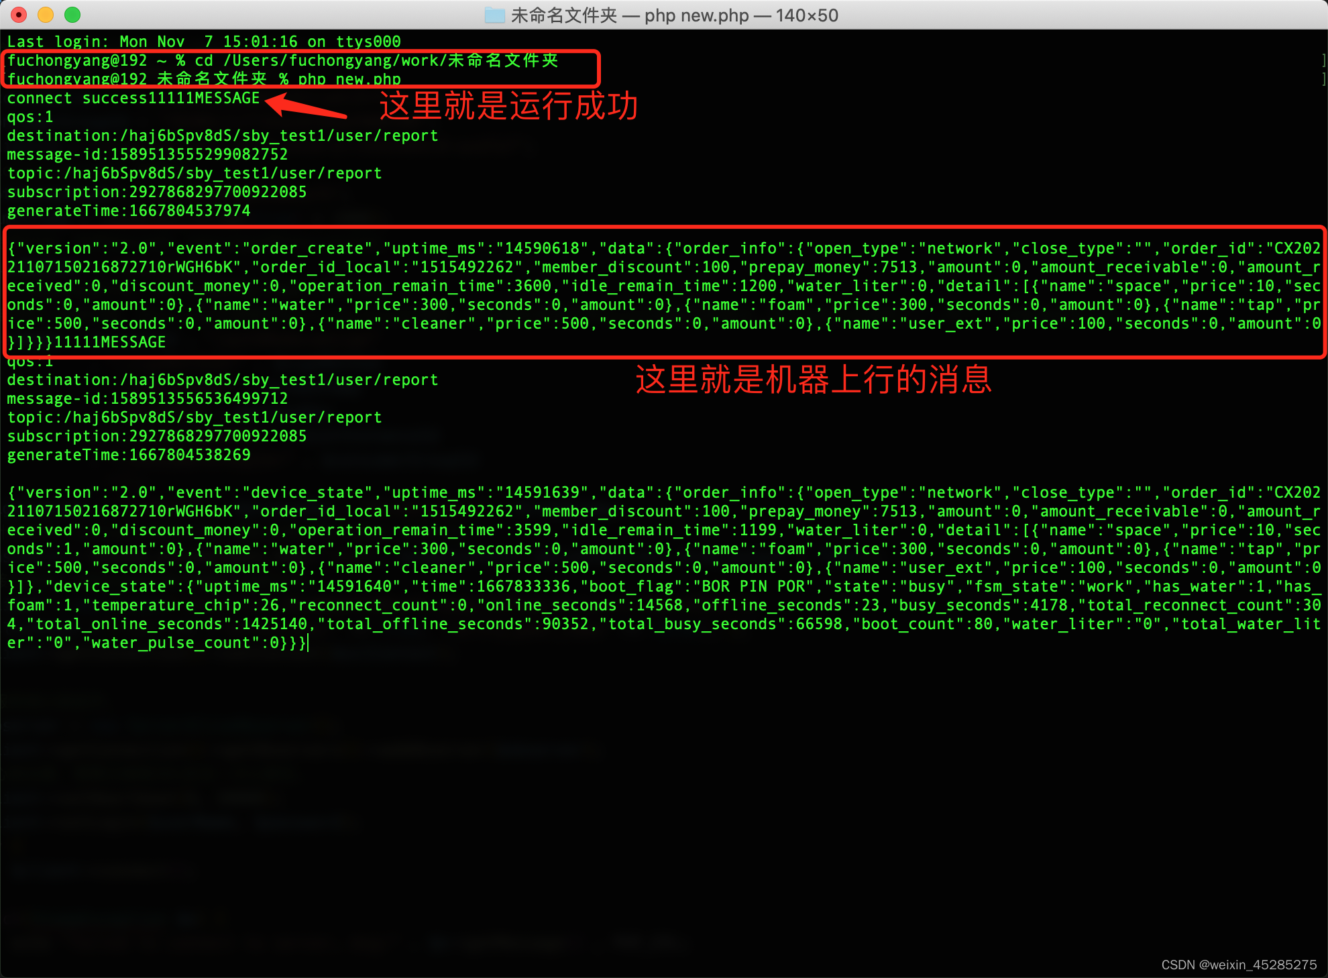Click the folder proxy icon in title bar
Viewport: 1328px width, 978px height.
tap(494, 15)
